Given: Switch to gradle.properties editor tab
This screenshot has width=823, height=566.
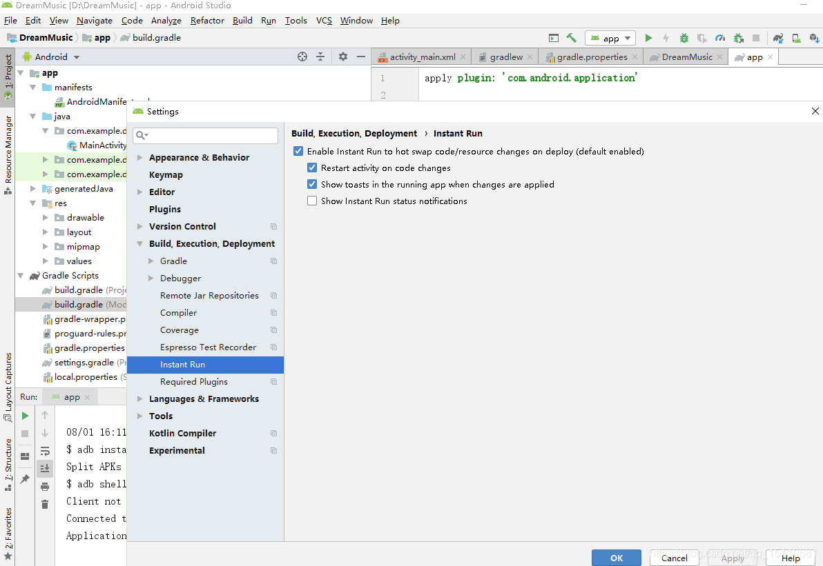Looking at the screenshot, I should 592,57.
